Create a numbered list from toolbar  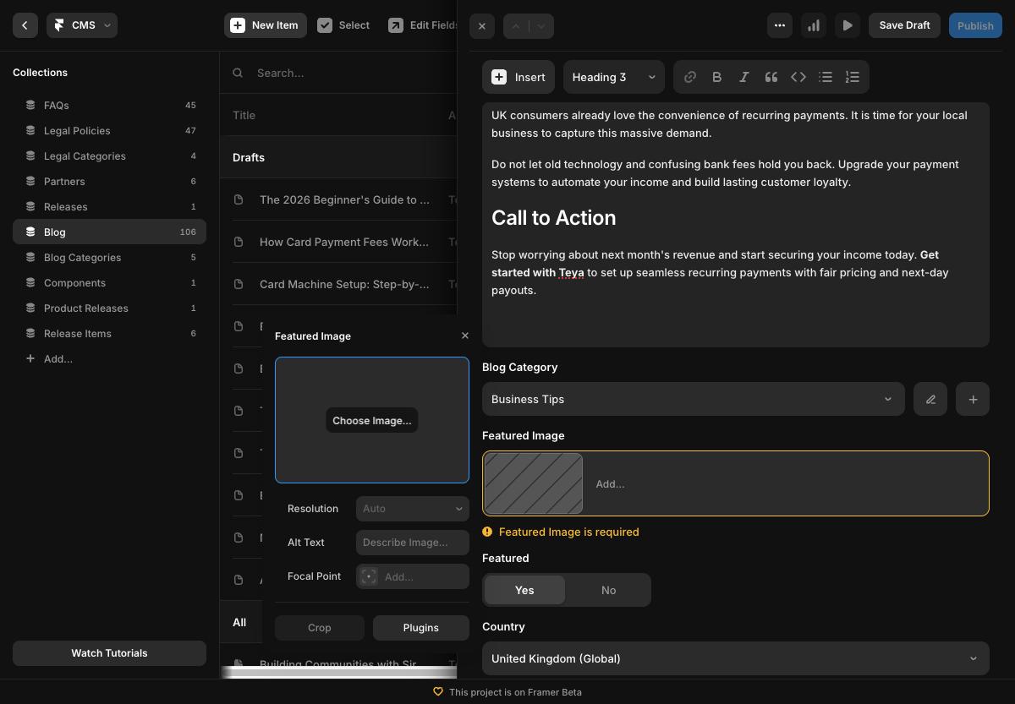pyautogui.click(x=853, y=77)
